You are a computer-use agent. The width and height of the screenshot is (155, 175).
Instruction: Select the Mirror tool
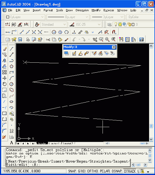(4, 61)
